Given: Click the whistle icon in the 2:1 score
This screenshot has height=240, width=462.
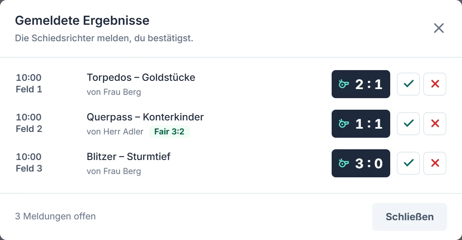Looking at the screenshot, I should point(344,84).
